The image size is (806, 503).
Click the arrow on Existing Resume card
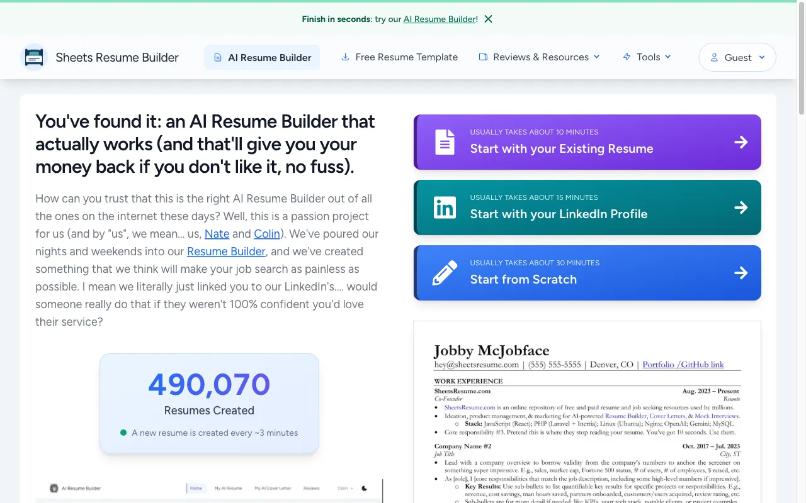741,142
